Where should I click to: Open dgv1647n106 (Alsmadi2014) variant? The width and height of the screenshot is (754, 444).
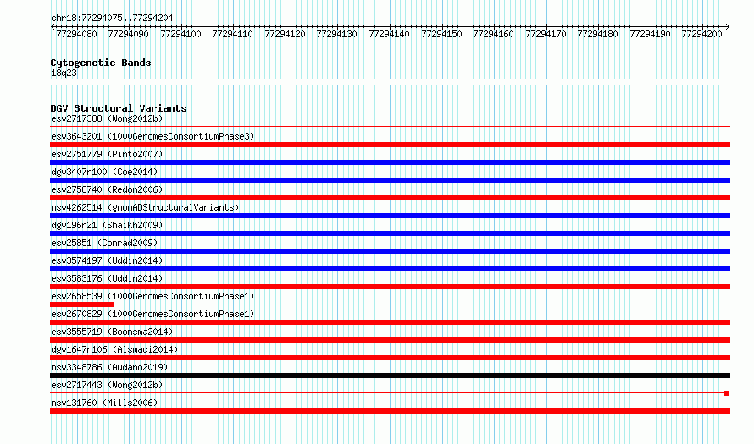pos(114,349)
